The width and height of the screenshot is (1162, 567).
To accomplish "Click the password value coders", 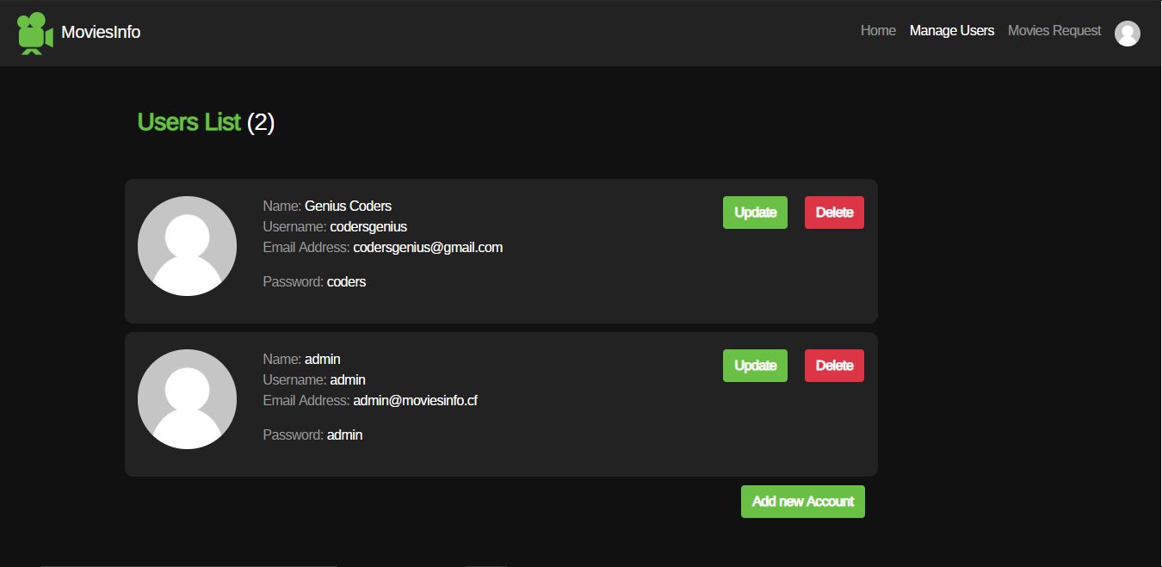I will coord(346,282).
